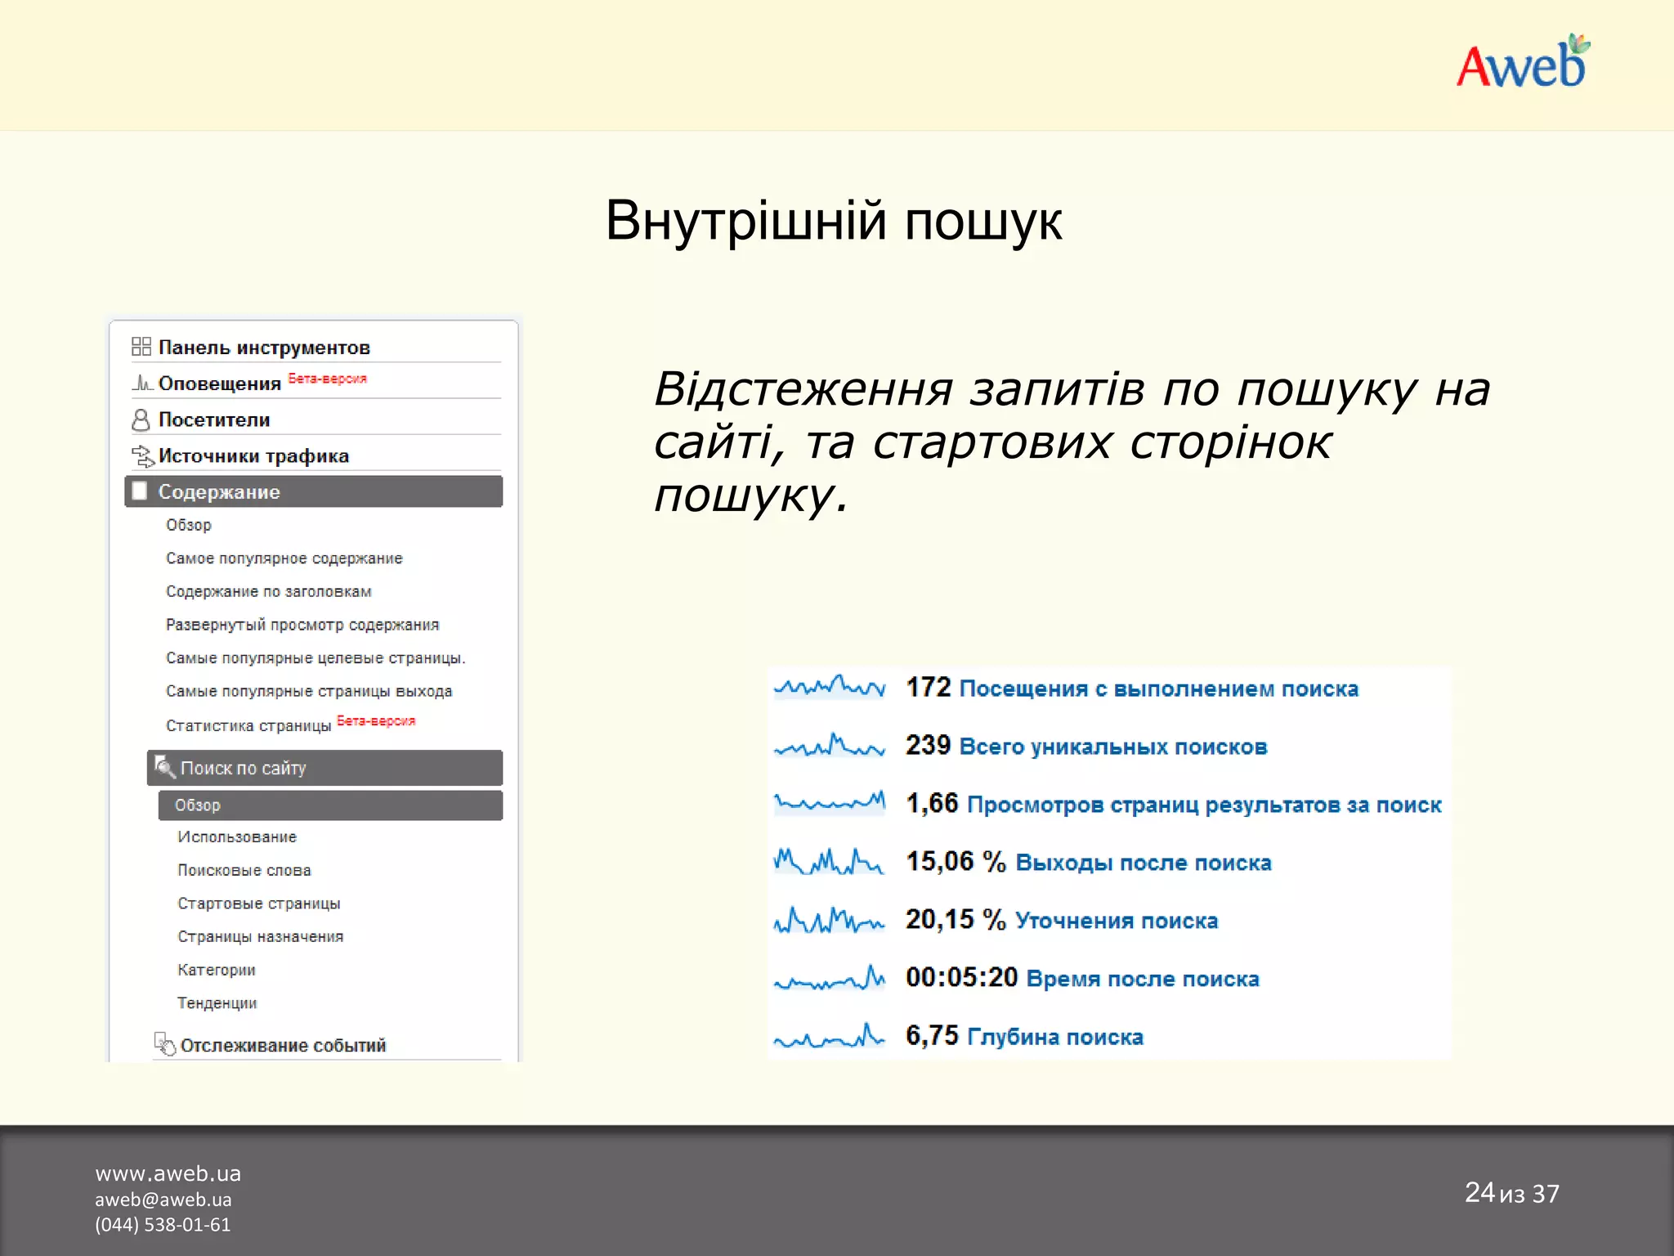Click Время после поиска link
This screenshot has width=1674, height=1256.
click(x=1144, y=980)
